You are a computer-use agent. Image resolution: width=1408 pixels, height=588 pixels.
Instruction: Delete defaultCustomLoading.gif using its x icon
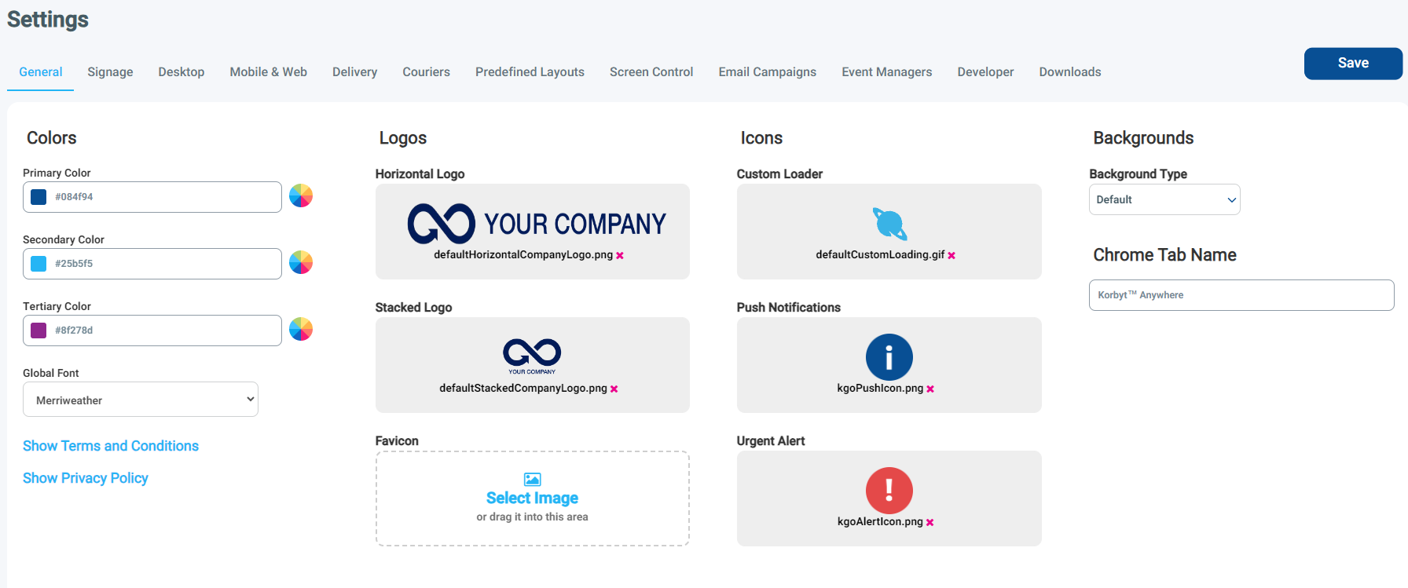951,255
